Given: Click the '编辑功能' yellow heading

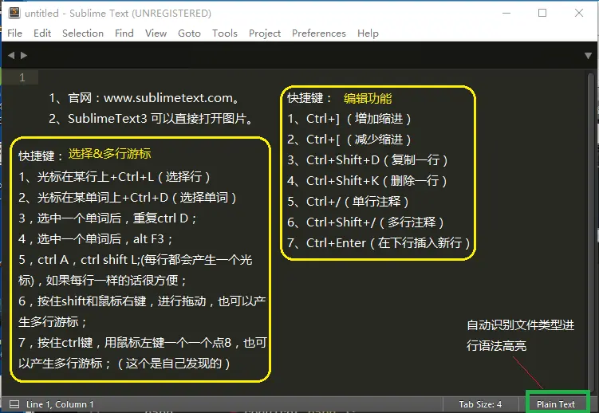Looking at the screenshot, I should (368, 99).
